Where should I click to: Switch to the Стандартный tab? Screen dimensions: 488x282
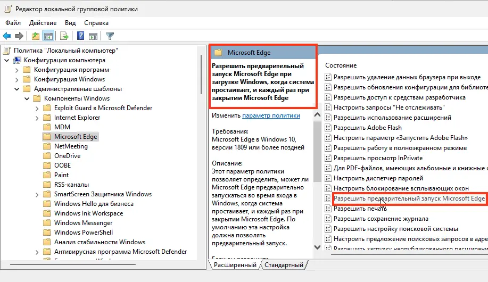tap(284, 265)
